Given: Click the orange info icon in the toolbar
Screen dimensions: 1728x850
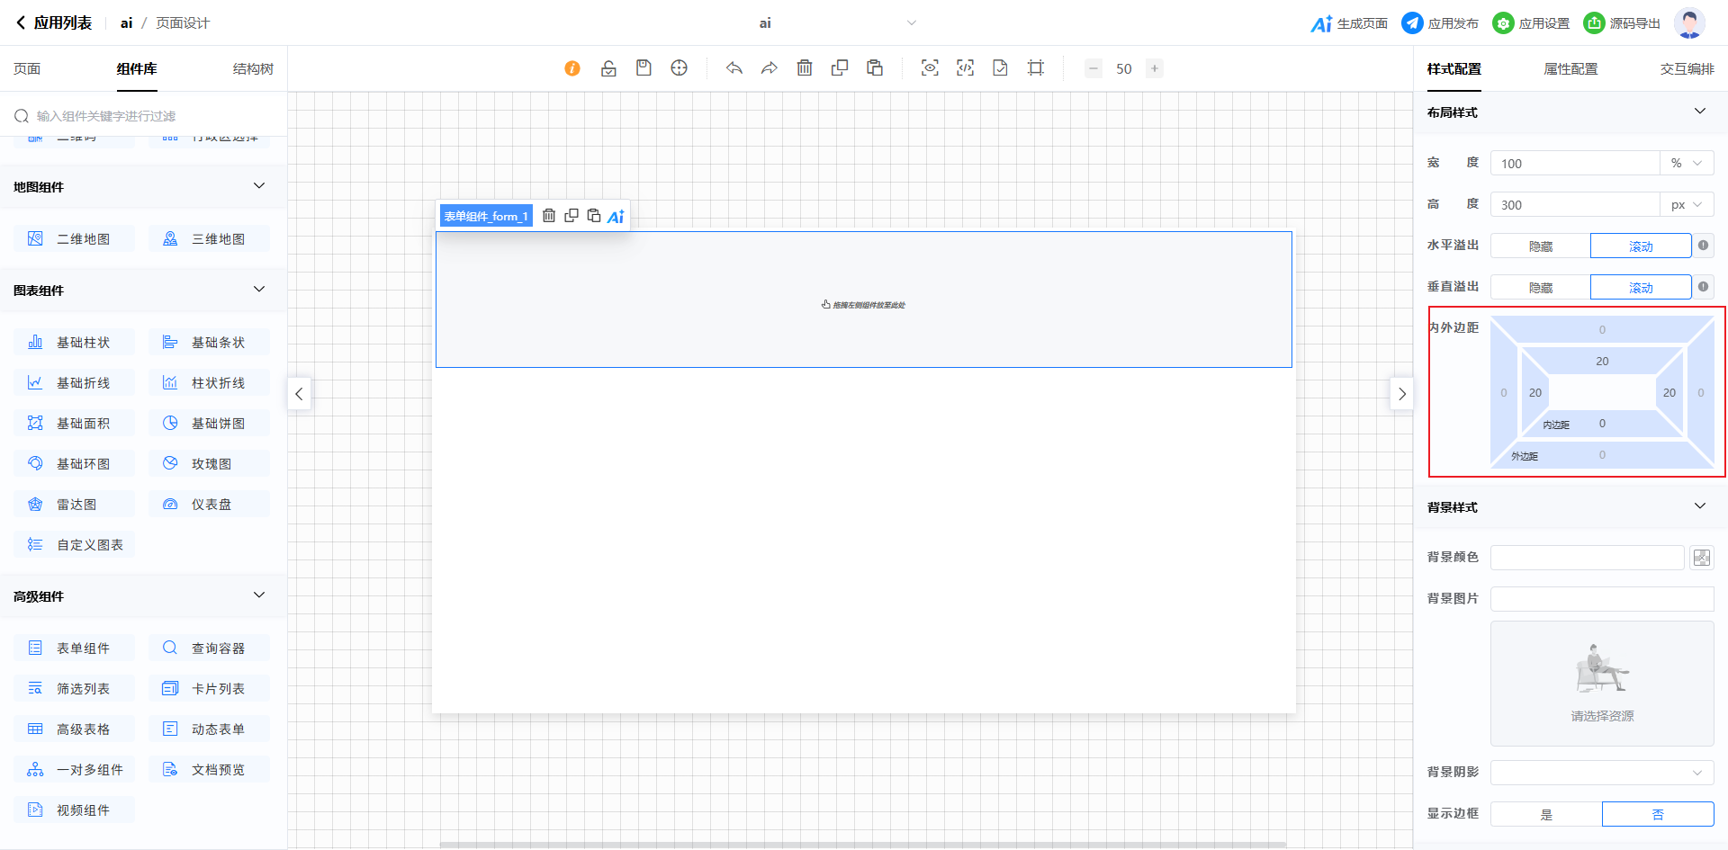Looking at the screenshot, I should [x=572, y=68].
